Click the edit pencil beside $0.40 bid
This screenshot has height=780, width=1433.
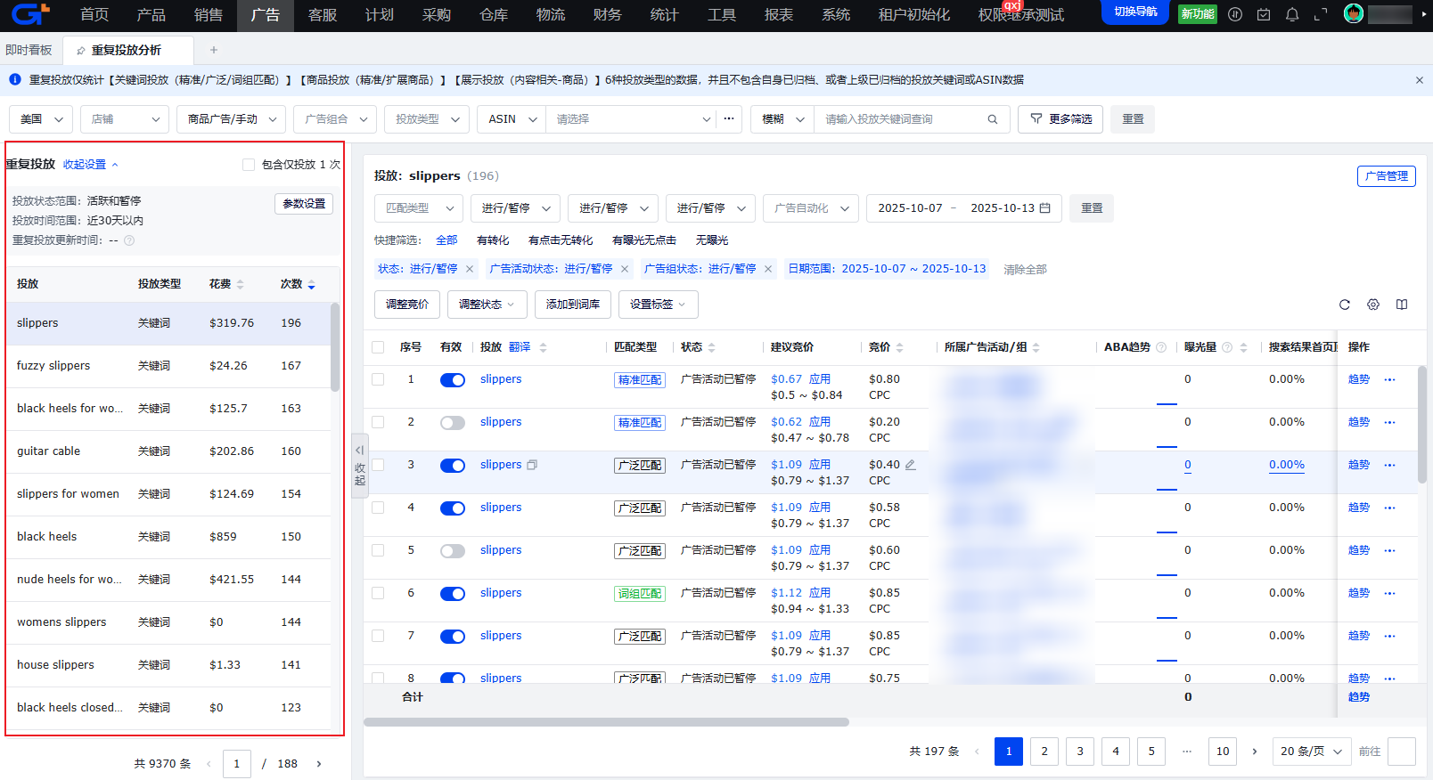911,465
